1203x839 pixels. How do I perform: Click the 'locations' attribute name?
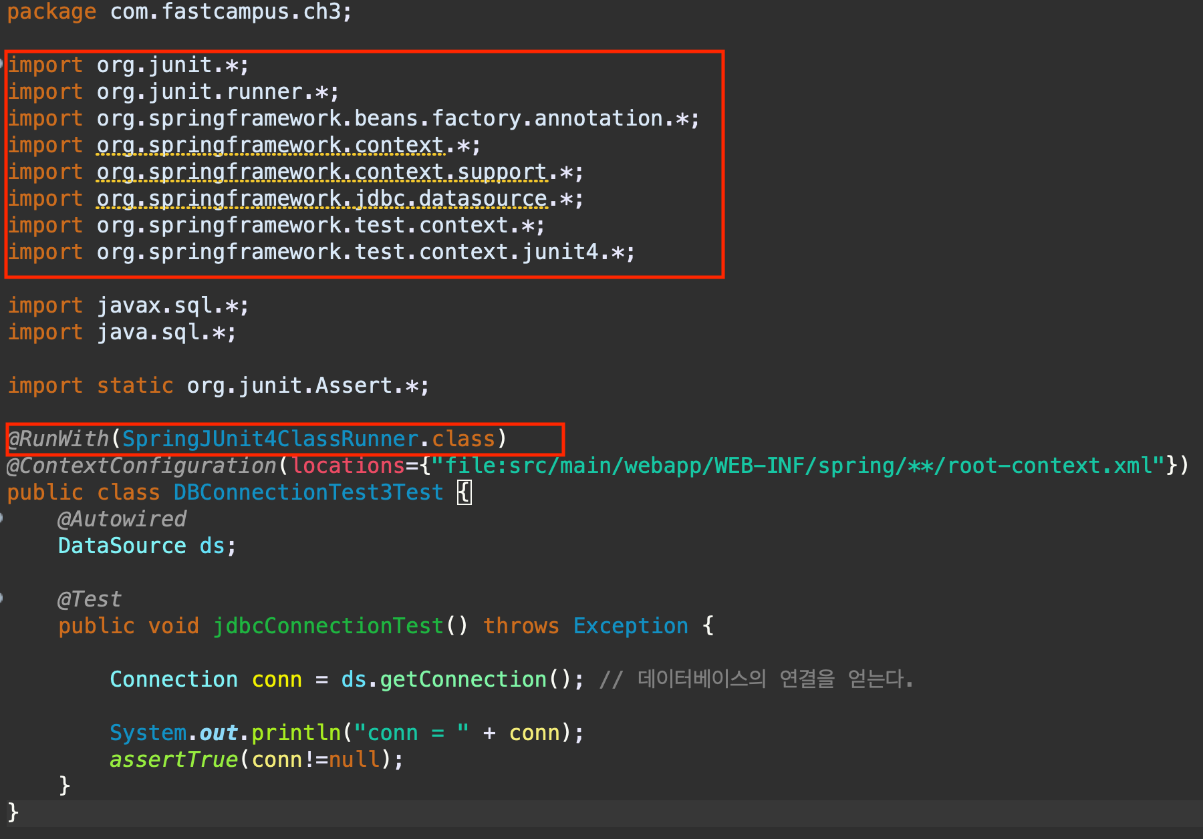point(348,466)
